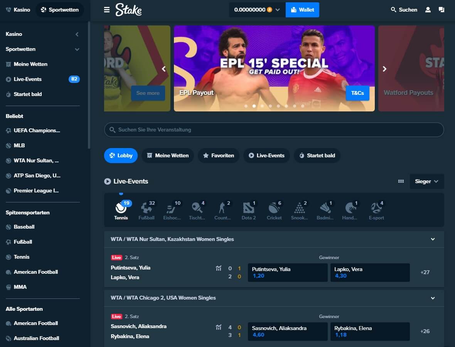Collapse WTA Chicago 2 Women Singles group
Screen dimensions: 455x347
pyautogui.click(x=433, y=298)
